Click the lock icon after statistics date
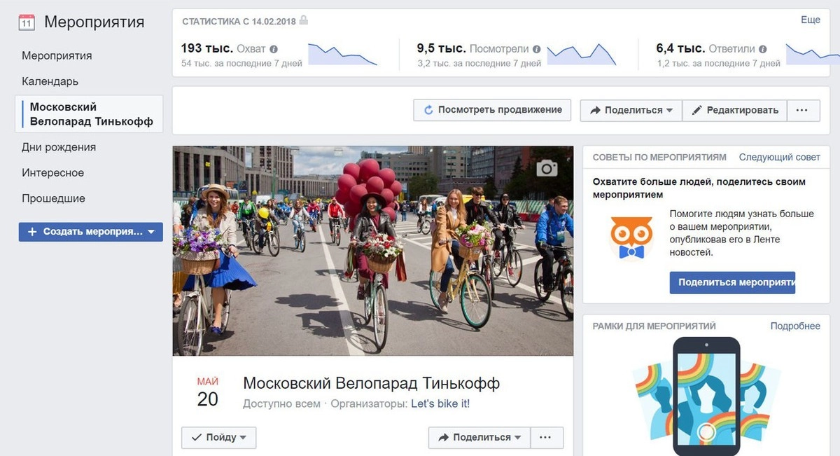Image resolution: width=840 pixels, height=456 pixels. pos(303,20)
